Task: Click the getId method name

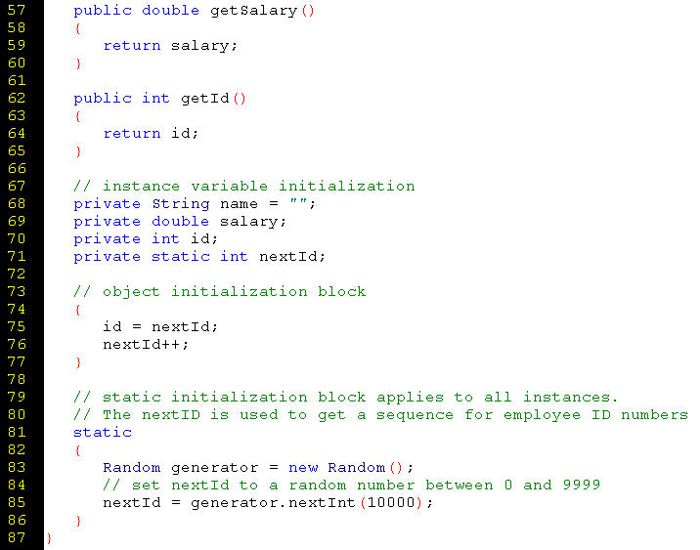Action: coord(205,98)
